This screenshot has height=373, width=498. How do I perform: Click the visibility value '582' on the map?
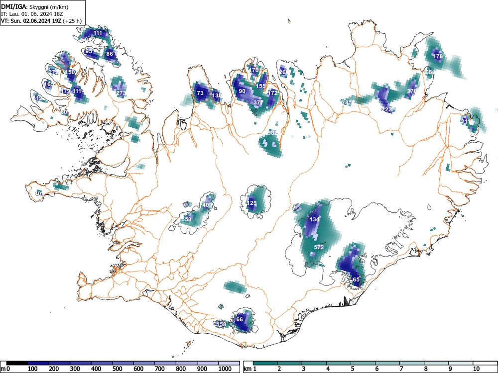(x=272, y=133)
